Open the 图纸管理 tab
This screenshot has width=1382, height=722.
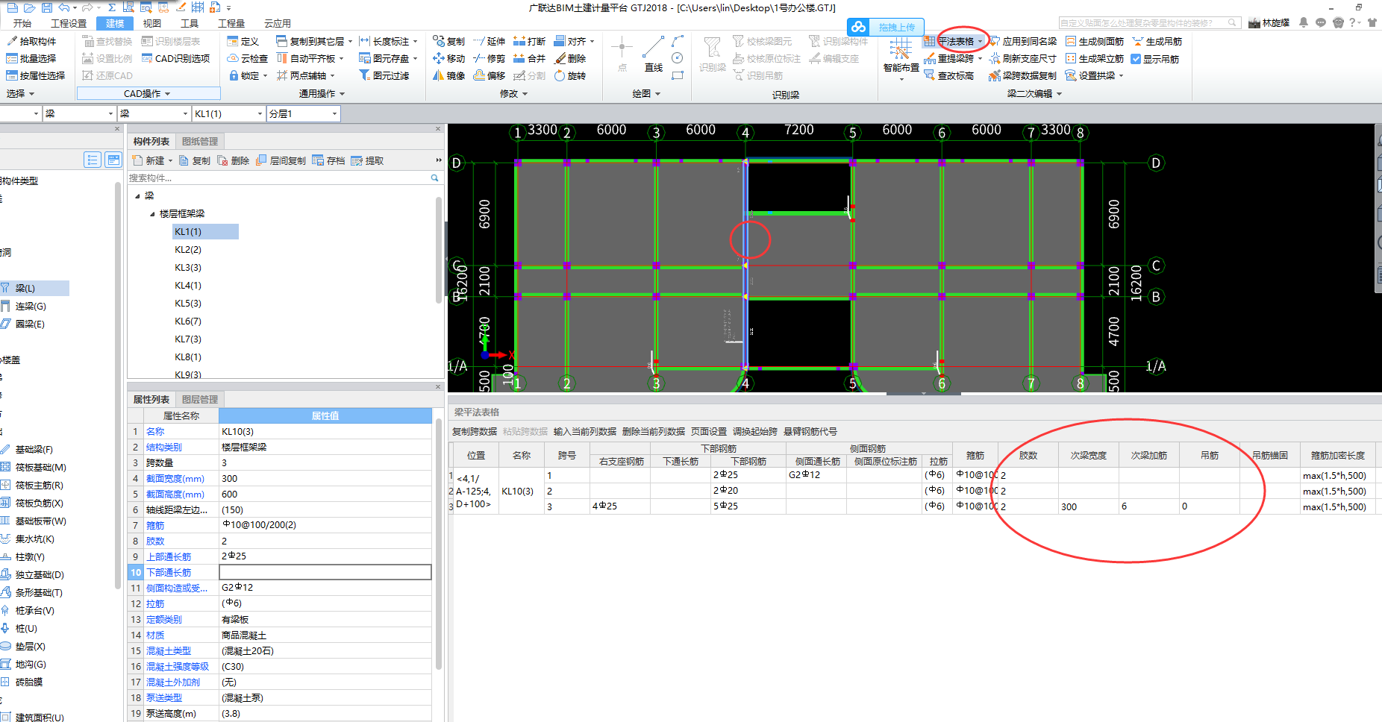[x=200, y=141]
